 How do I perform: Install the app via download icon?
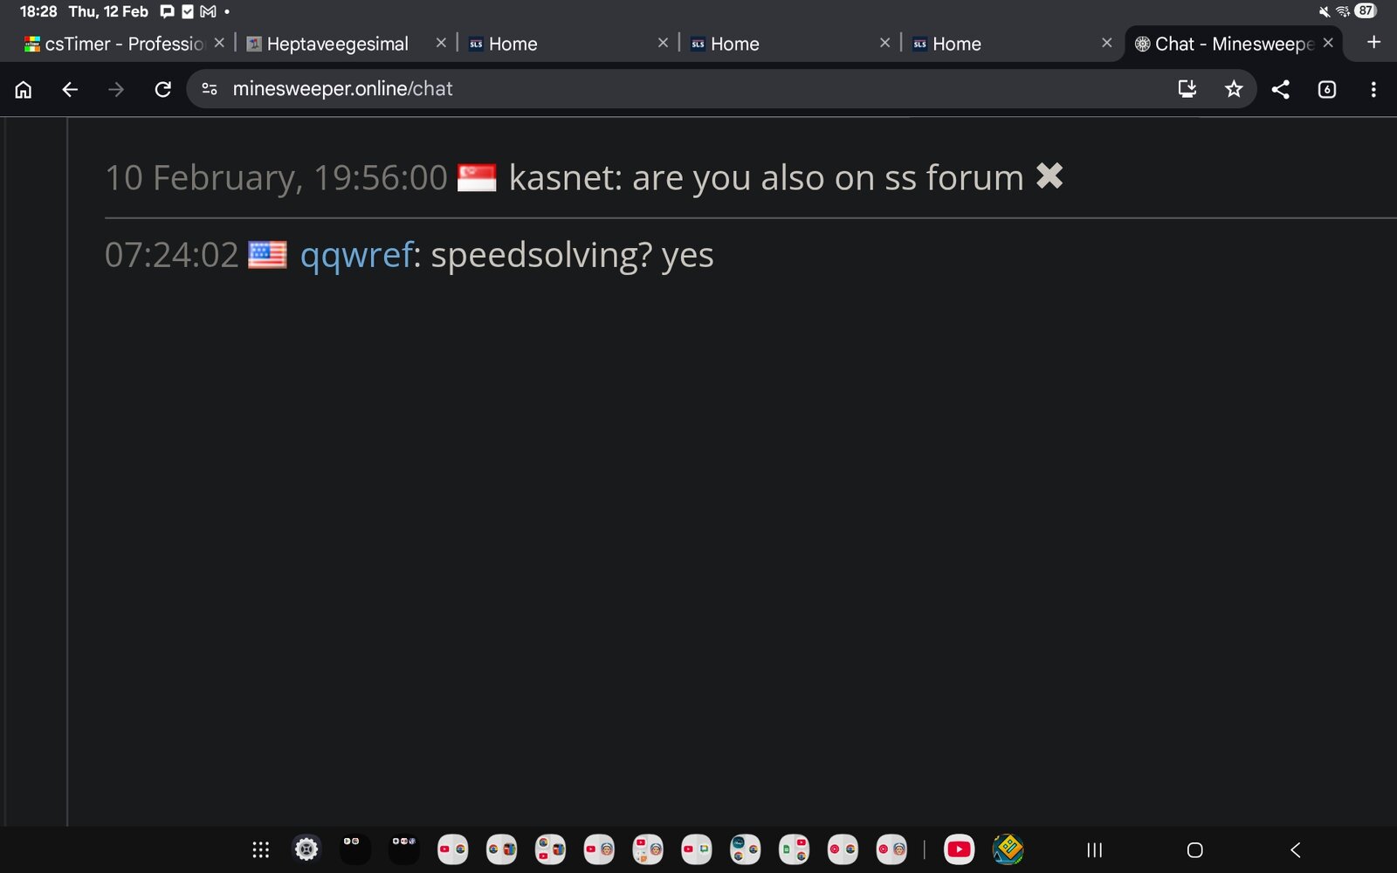pyautogui.click(x=1187, y=89)
